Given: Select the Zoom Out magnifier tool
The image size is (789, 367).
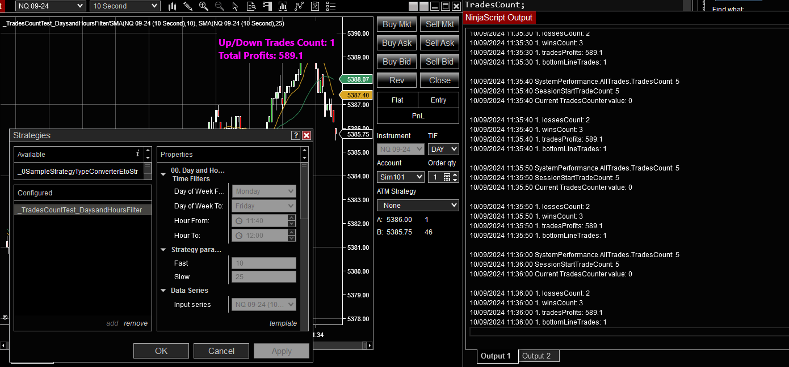Looking at the screenshot, I should coord(219,6).
